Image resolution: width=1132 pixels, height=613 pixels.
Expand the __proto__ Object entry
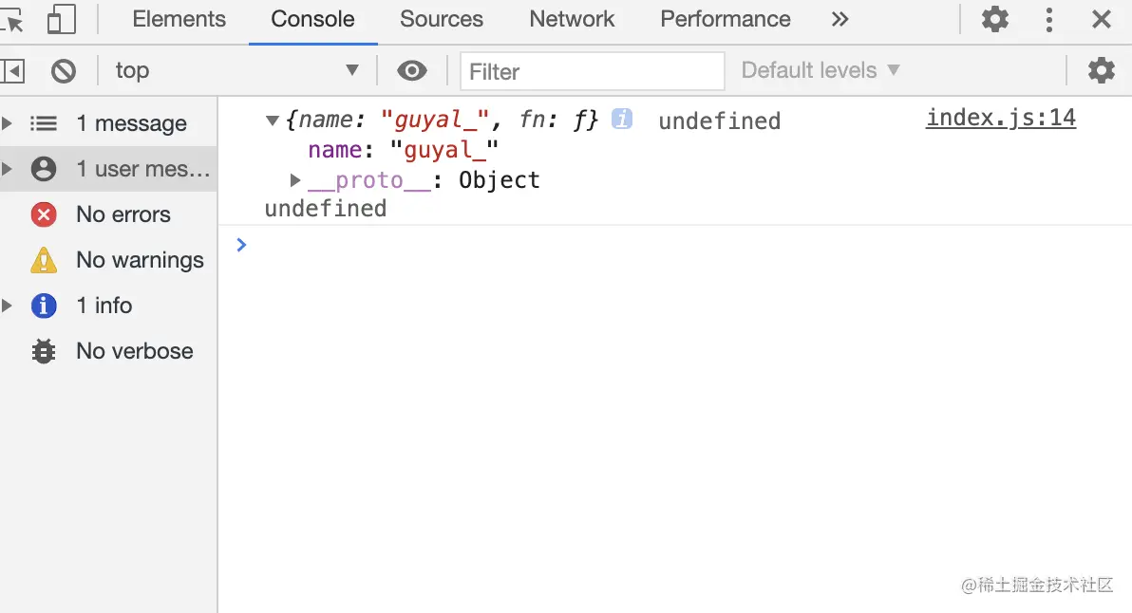[x=295, y=180]
